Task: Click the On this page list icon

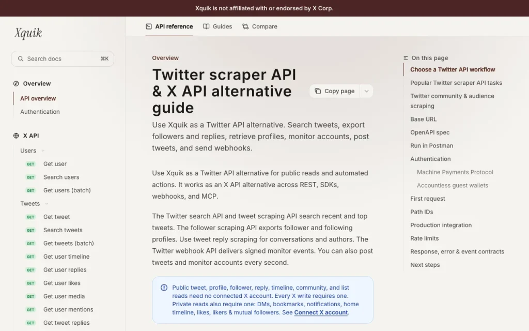Action: (x=406, y=58)
